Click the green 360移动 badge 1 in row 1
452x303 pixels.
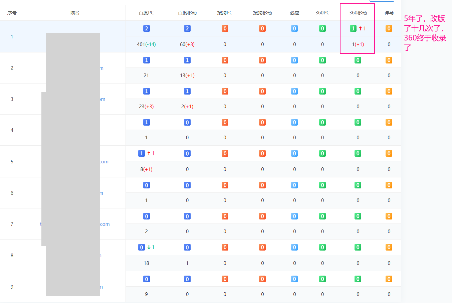coord(353,28)
